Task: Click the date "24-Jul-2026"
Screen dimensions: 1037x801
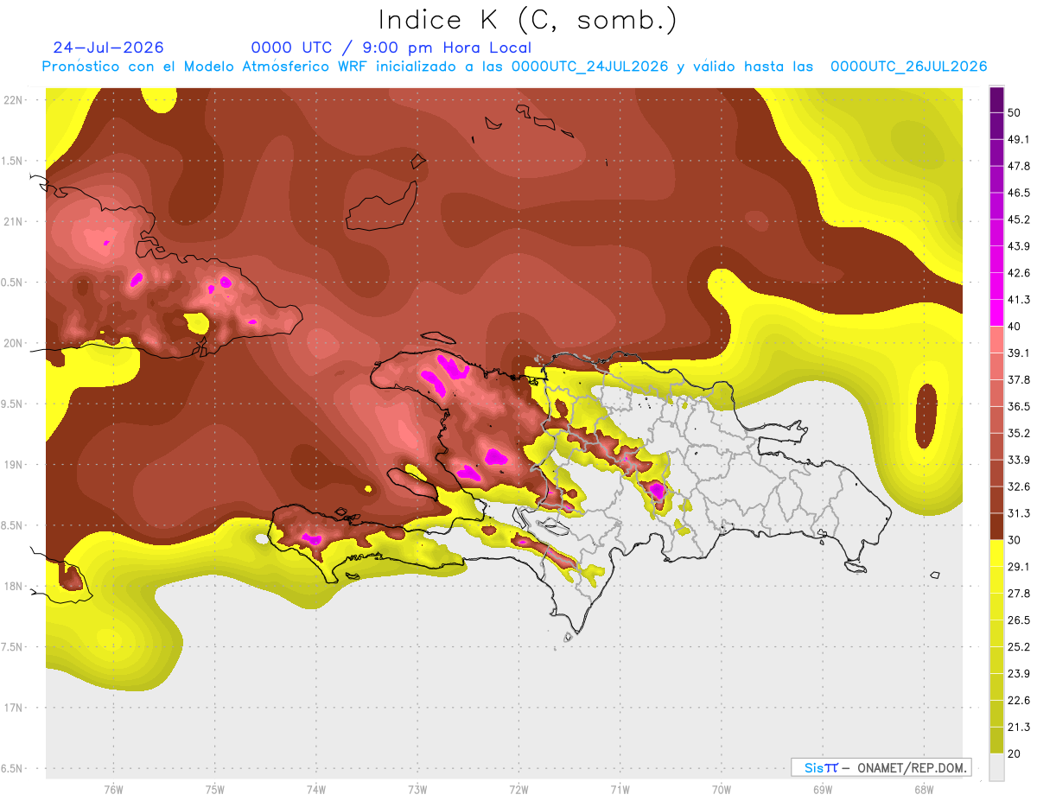Action: tap(108, 48)
